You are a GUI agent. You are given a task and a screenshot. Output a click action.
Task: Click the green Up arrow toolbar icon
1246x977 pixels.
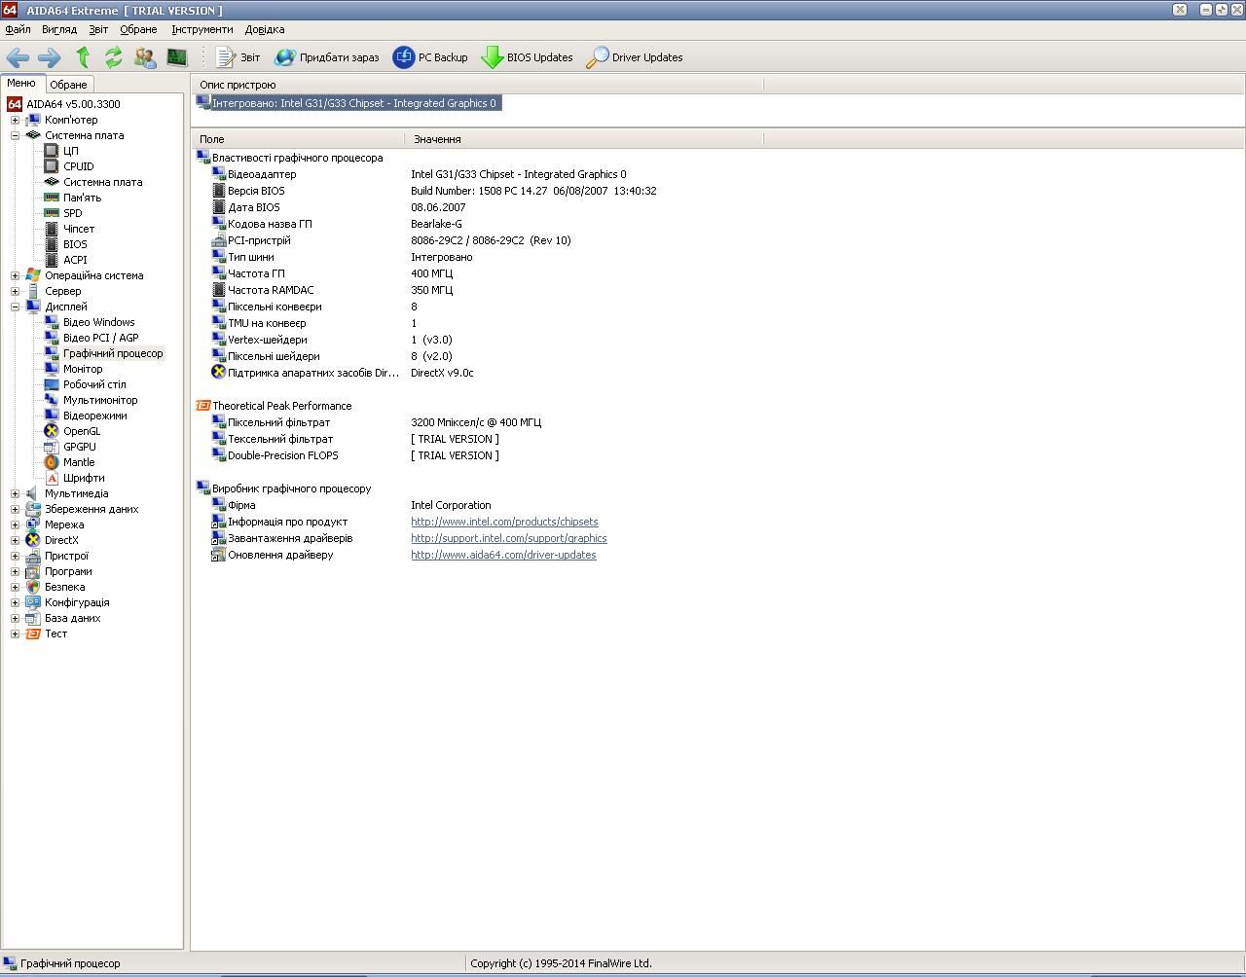pos(83,57)
